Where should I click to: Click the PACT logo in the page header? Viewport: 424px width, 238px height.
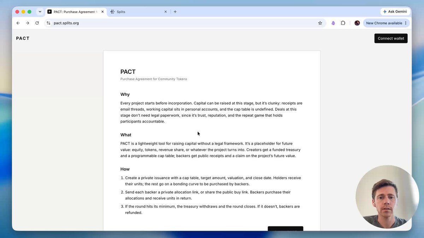23,38
